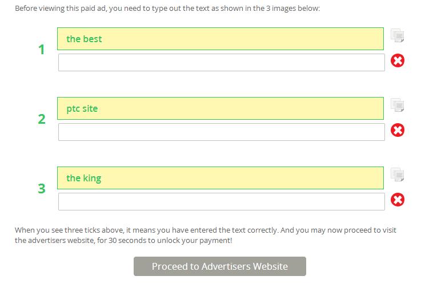Click the red X beside input 3
The image size is (421, 288).
point(398,200)
